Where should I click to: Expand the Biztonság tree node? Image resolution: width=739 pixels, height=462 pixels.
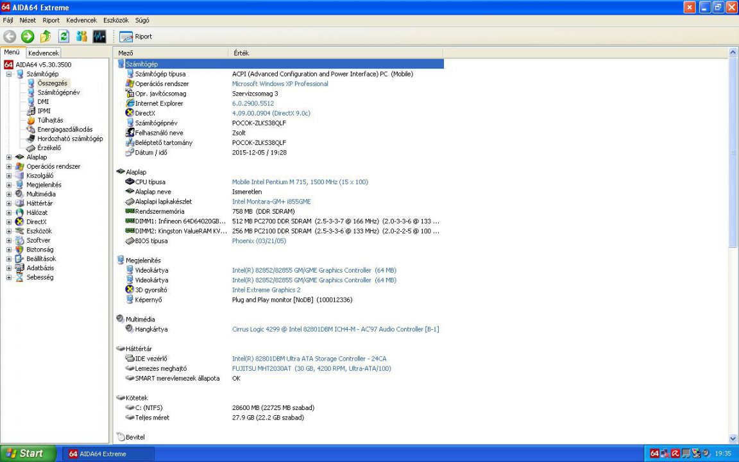click(8, 250)
